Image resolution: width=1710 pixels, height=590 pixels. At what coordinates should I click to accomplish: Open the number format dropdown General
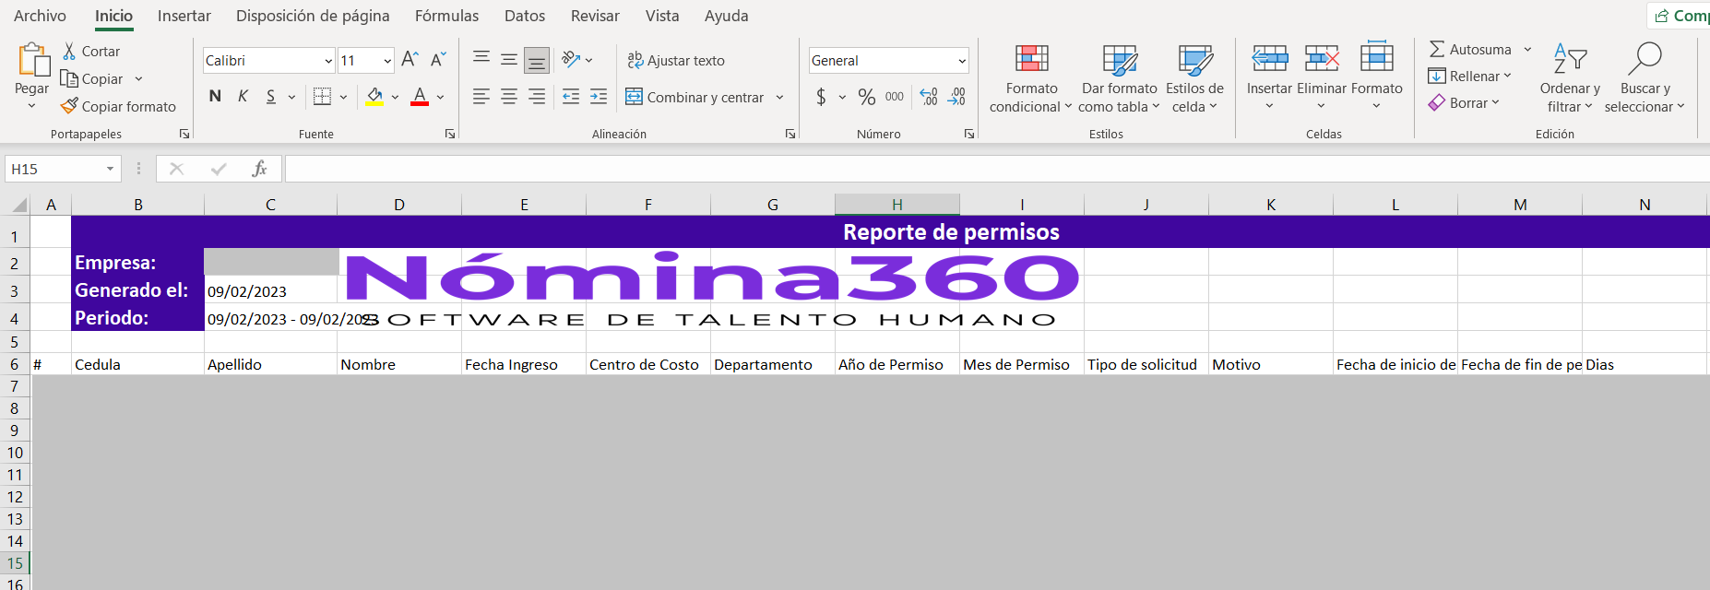(x=962, y=61)
